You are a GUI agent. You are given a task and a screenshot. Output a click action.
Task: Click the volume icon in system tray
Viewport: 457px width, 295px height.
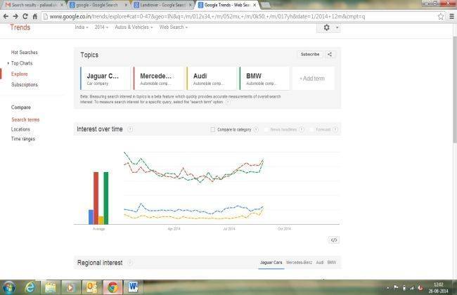(420, 288)
